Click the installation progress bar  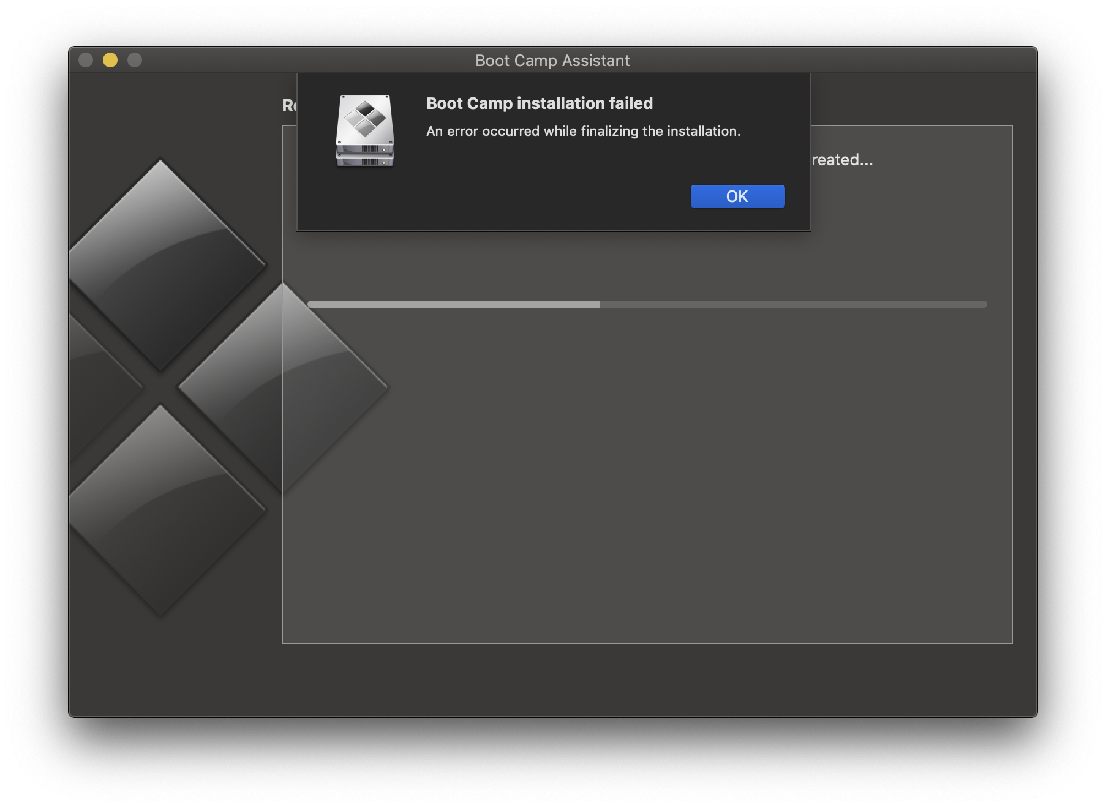click(647, 304)
